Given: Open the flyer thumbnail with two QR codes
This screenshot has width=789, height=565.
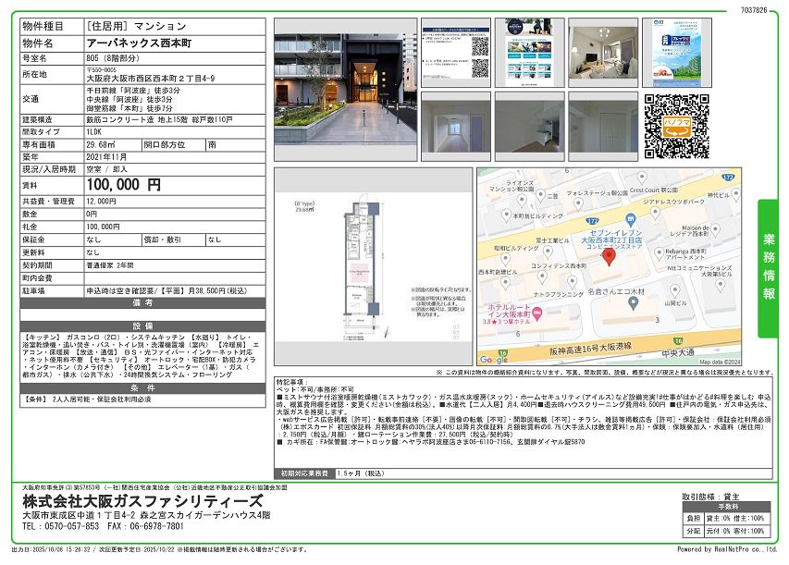Looking at the screenshot, I should (x=455, y=53).
